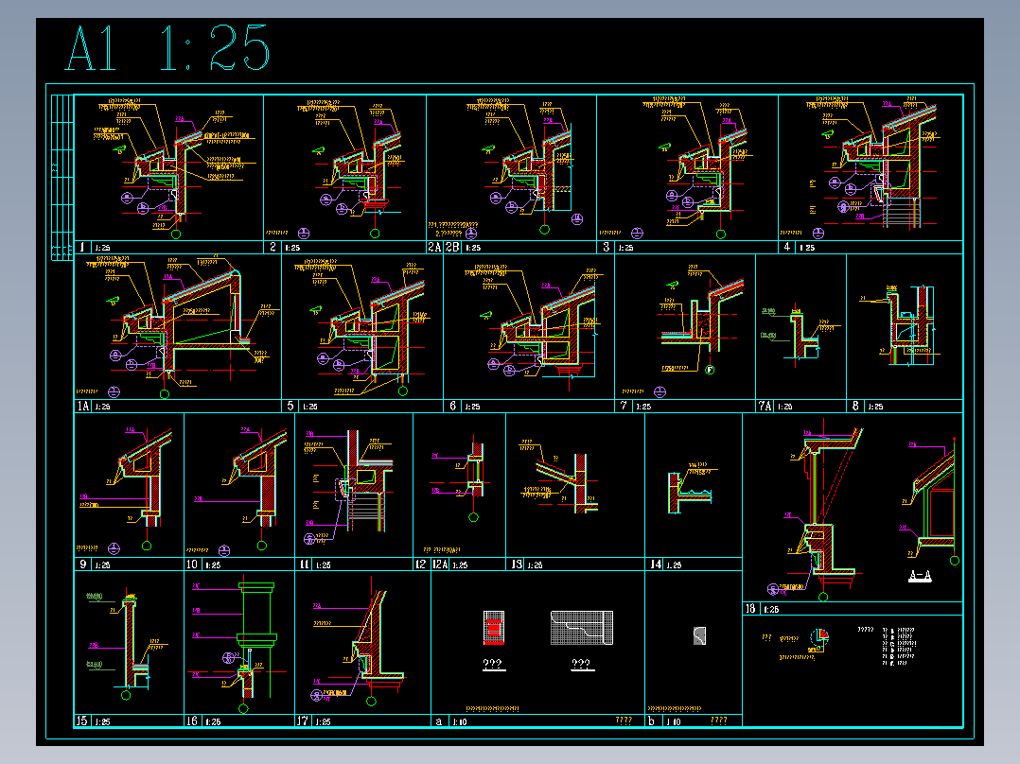Select the detail number label "2"
Screen dimensions: 1020x764
click(x=273, y=247)
